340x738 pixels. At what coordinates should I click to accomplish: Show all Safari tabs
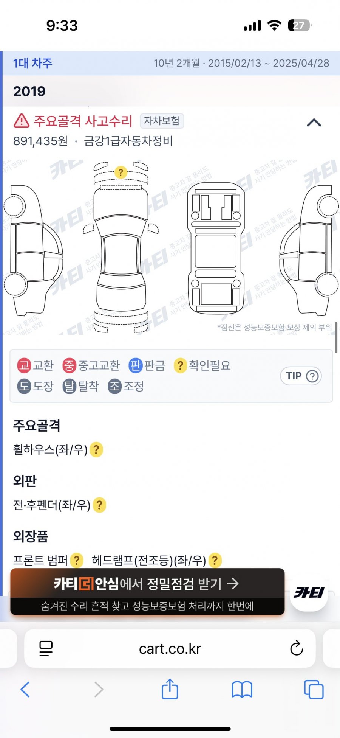pos(314,689)
